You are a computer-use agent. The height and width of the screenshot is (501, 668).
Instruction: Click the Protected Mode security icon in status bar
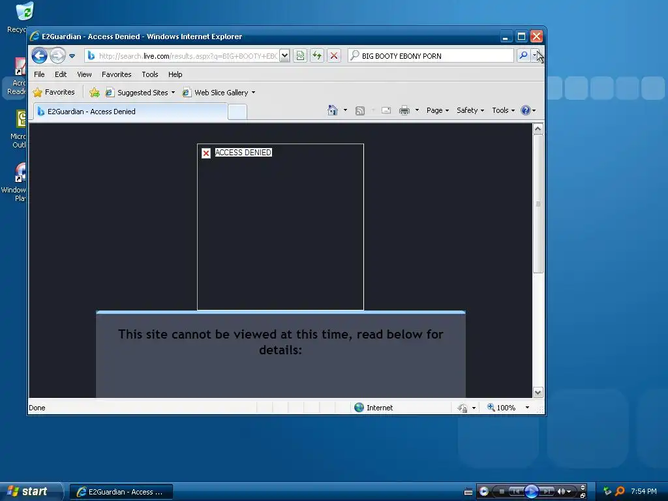coord(463,408)
